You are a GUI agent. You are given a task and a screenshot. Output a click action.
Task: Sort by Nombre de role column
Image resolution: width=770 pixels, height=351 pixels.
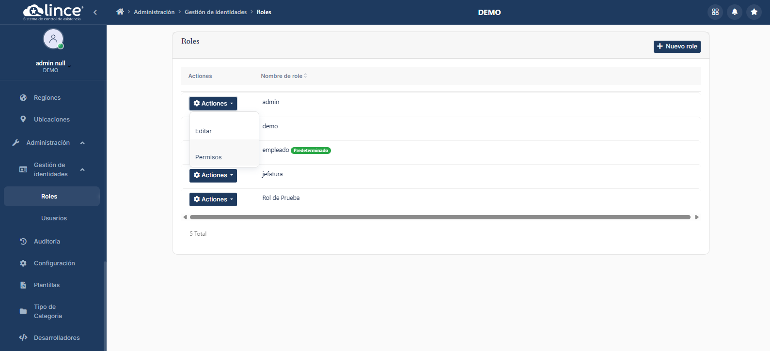tap(283, 76)
